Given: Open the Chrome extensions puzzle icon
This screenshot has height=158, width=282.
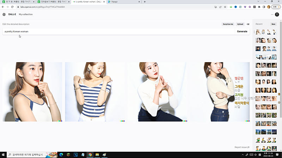Looking at the screenshot, I should [x=259, y=7].
